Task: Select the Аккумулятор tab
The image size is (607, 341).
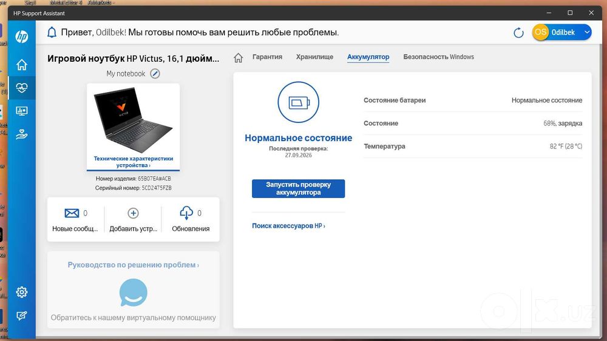Action: [x=368, y=57]
